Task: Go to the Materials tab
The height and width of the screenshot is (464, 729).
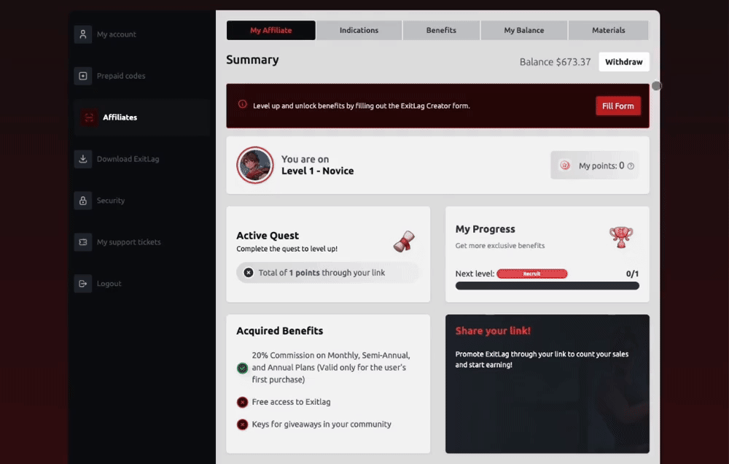Action: (x=608, y=30)
